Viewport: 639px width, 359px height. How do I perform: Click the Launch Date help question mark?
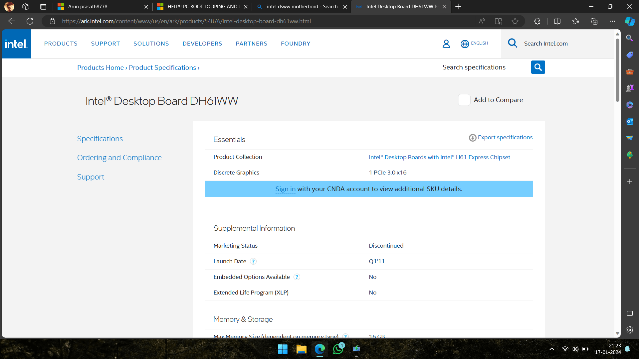point(253,261)
